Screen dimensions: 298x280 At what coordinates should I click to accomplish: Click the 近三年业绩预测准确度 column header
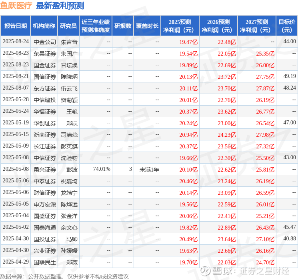(x=96, y=26)
